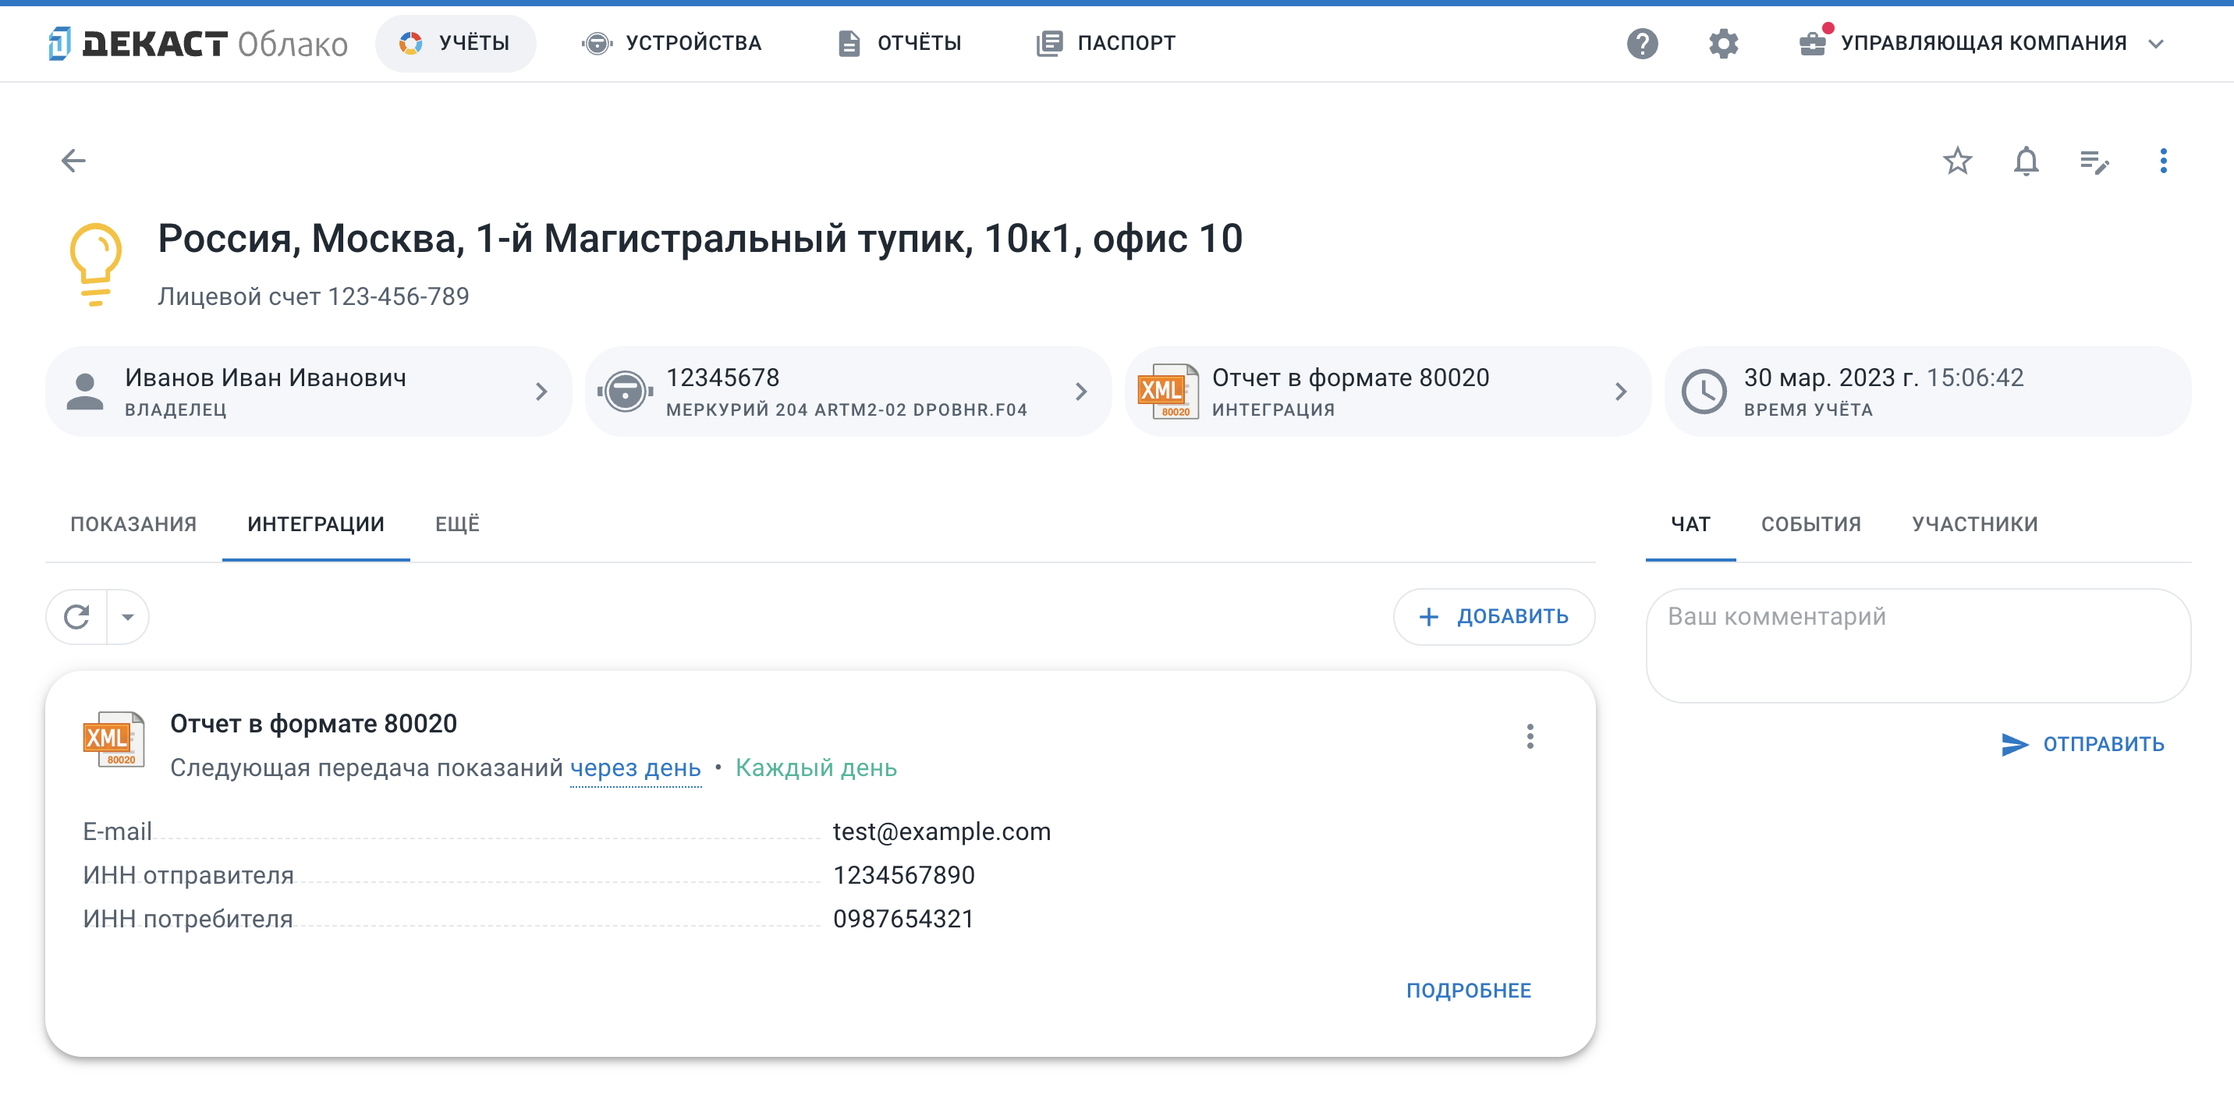Click the Каждый день schedule text
This screenshot has width=2234, height=1106.
816,767
